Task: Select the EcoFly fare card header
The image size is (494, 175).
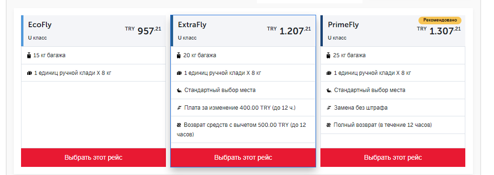Action: coord(94,31)
